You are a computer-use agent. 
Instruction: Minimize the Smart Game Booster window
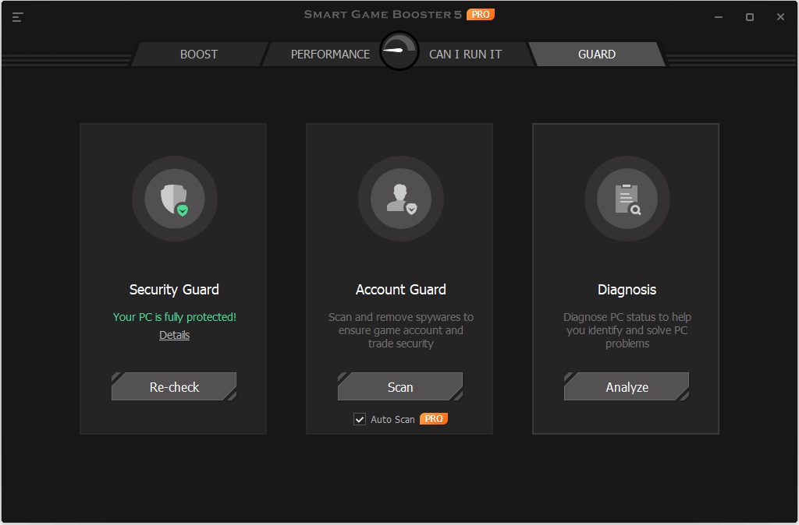719,17
